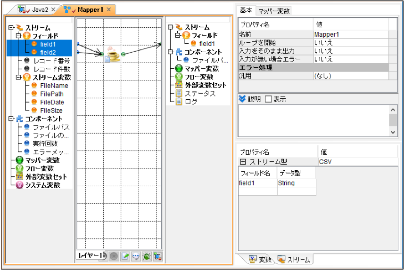Close the Java2 tab
This screenshot has height=270, width=404.
pyautogui.click(x=53, y=9)
